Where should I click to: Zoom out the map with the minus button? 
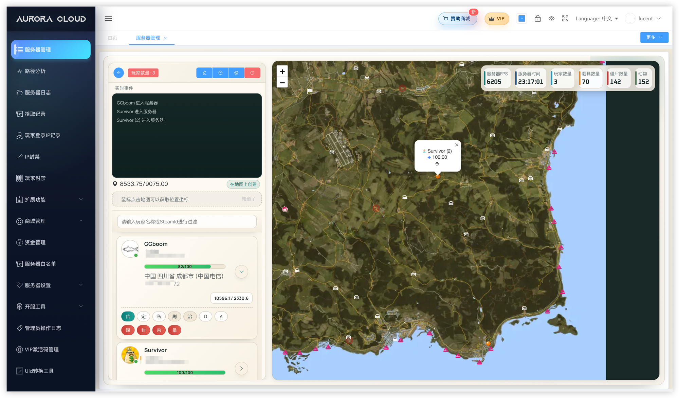coord(282,82)
